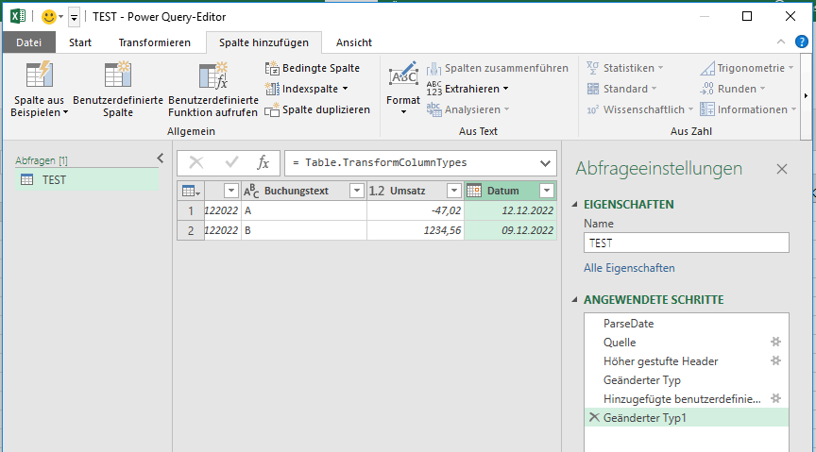Add a Bedingte Spalte
The width and height of the screenshot is (816, 452).
point(313,68)
